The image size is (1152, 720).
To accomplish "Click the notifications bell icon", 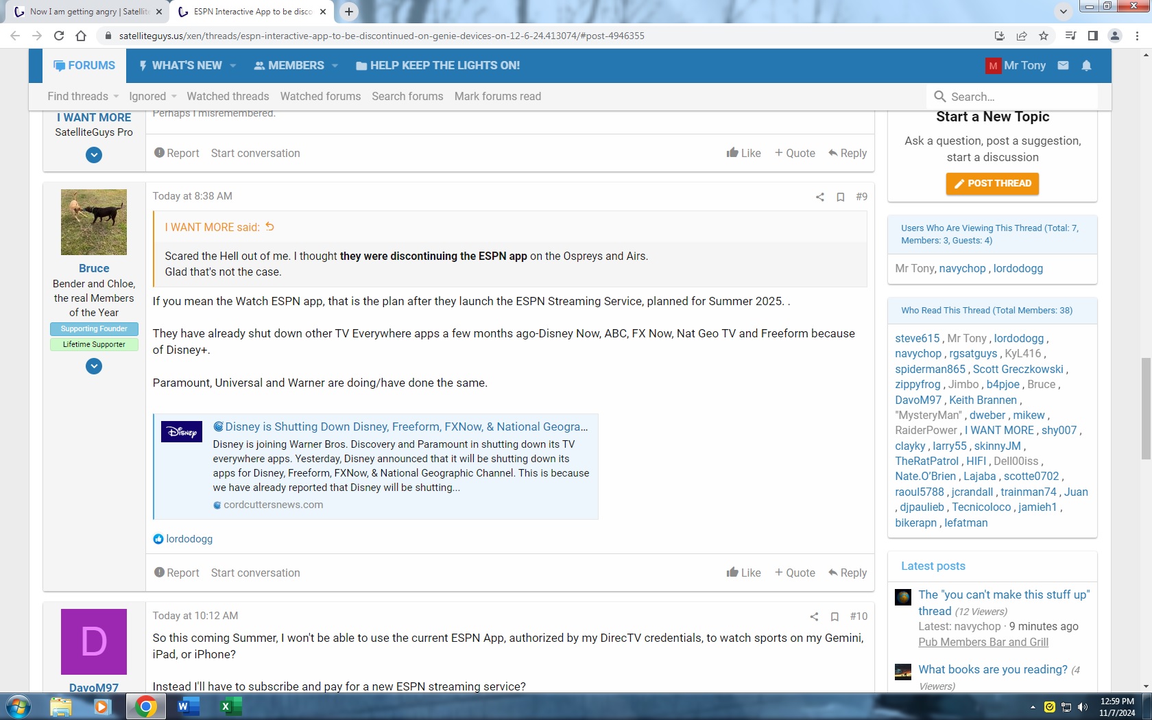I will click(1086, 66).
